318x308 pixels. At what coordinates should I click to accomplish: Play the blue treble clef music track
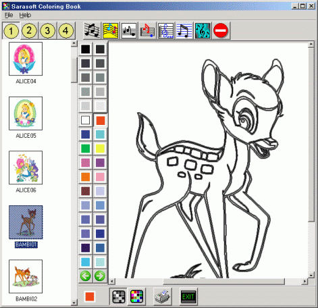coord(165,30)
